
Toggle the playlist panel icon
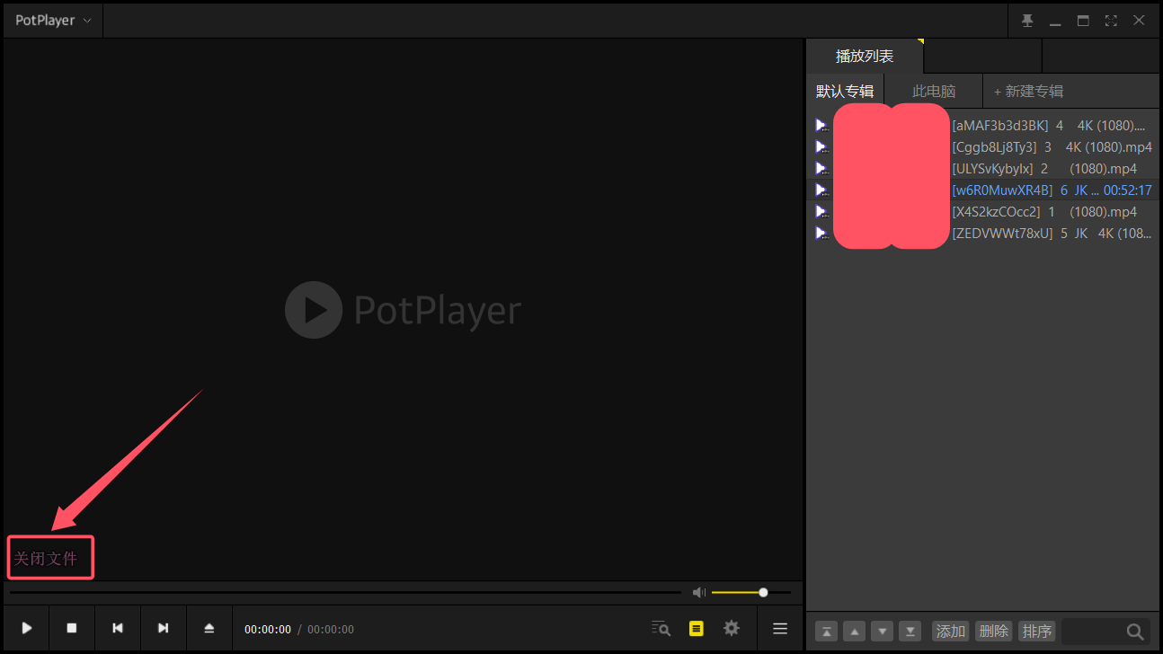click(697, 628)
